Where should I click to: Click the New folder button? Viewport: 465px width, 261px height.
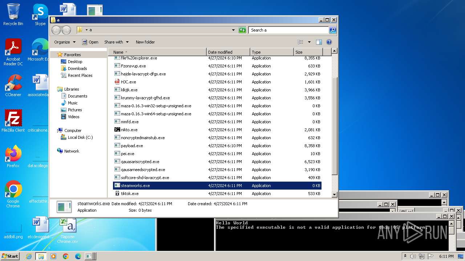point(145,42)
